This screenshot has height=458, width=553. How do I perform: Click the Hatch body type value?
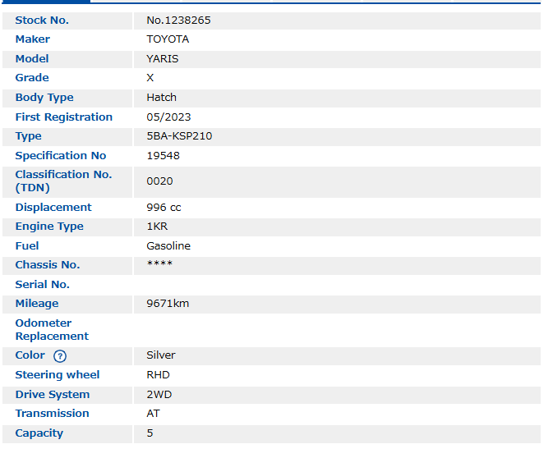pos(162,98)
